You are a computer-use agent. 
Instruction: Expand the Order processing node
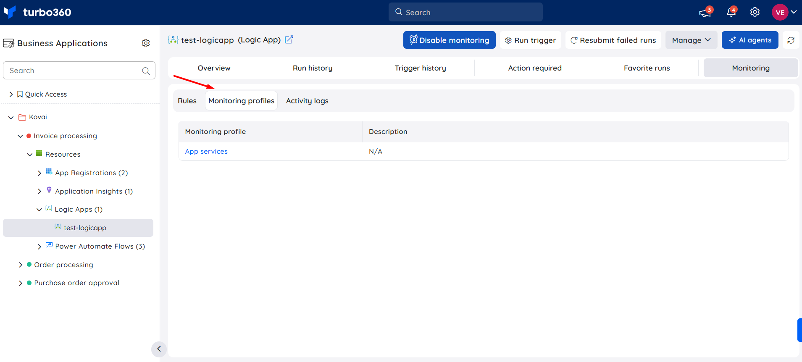click(21, 265)
